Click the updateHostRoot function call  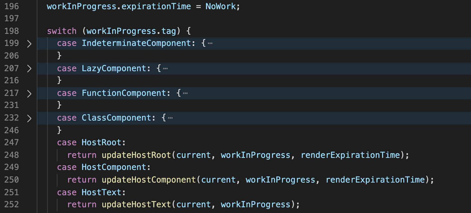[x=136, y=155]
